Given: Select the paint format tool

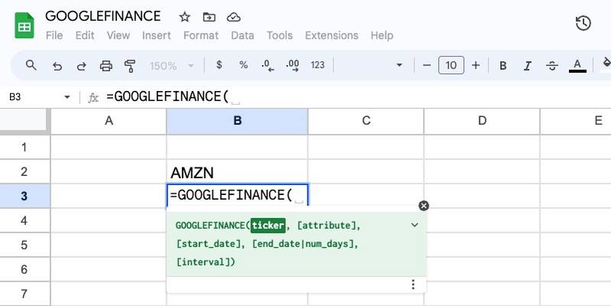Looking at the screenshot, I should pyautogui.click(x=130, y=66).
